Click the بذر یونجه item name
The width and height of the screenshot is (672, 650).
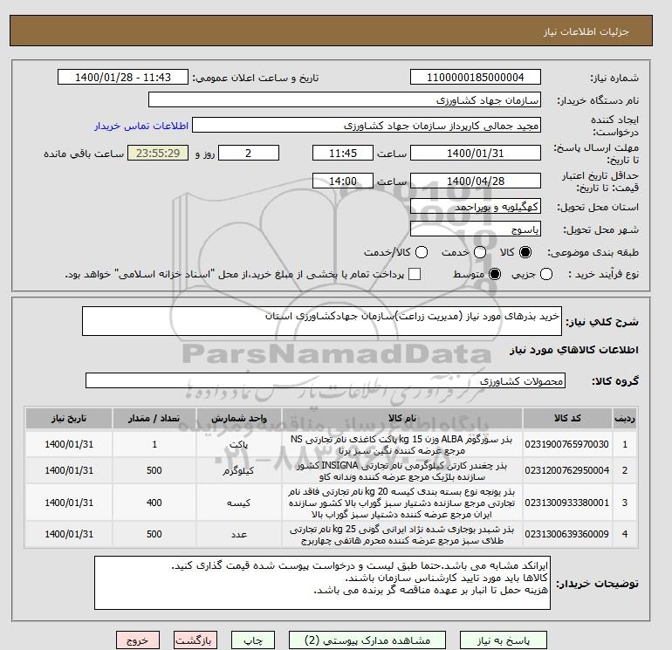402,503
